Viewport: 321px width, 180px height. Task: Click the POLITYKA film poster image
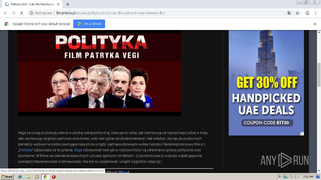100,73
